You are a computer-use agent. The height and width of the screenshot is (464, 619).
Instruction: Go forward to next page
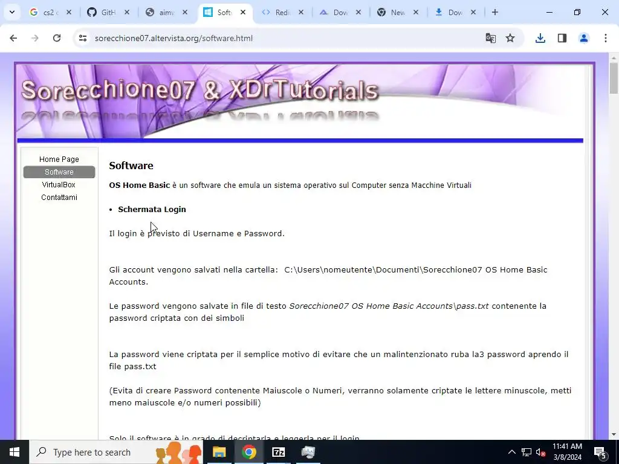point(35,38)
